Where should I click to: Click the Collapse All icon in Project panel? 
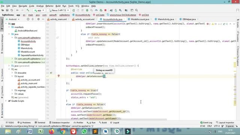33,19
